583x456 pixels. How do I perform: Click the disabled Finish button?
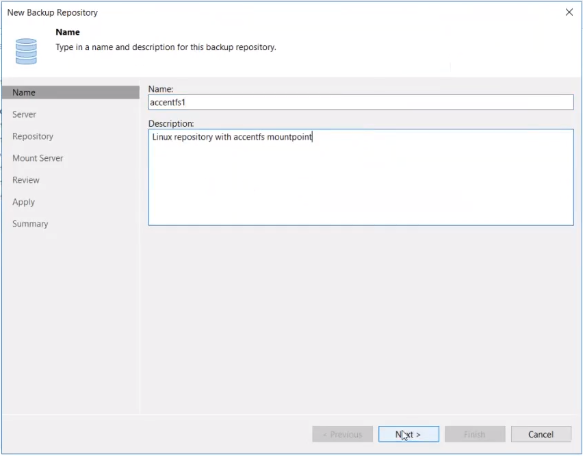pyautogui.click(x=474, y=434)
